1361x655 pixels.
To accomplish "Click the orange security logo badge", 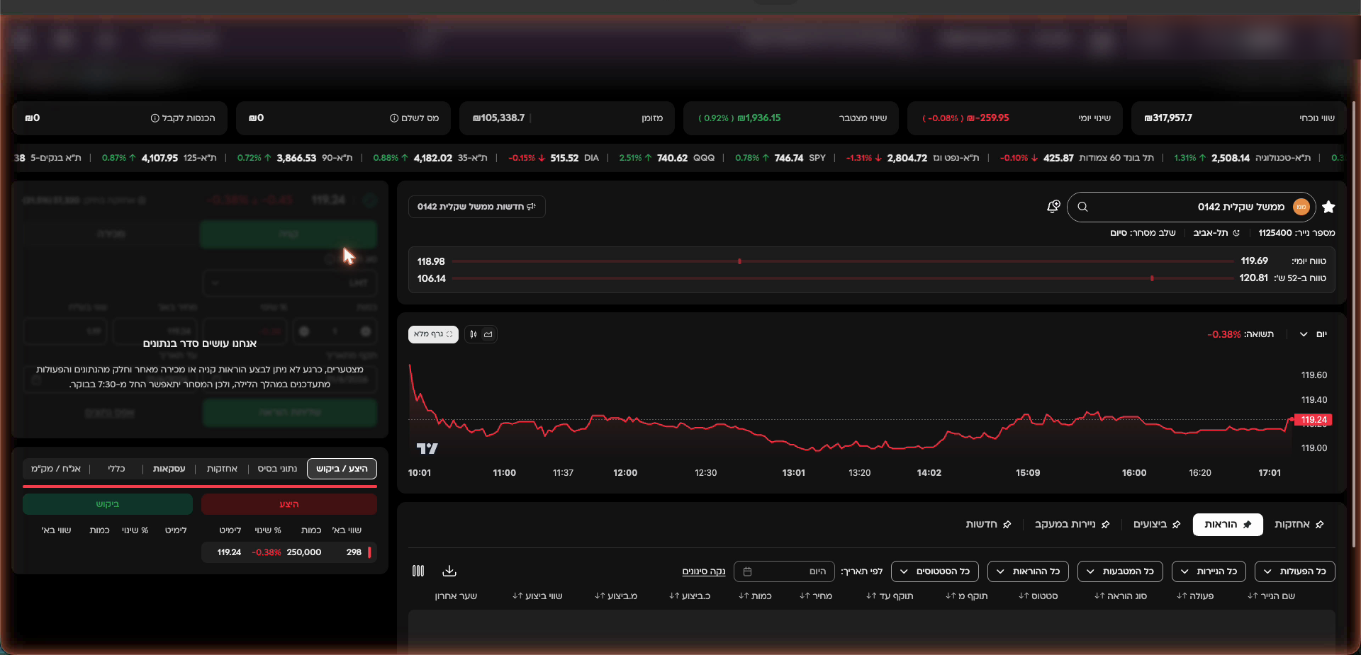I will click(x=1301, y=207).
